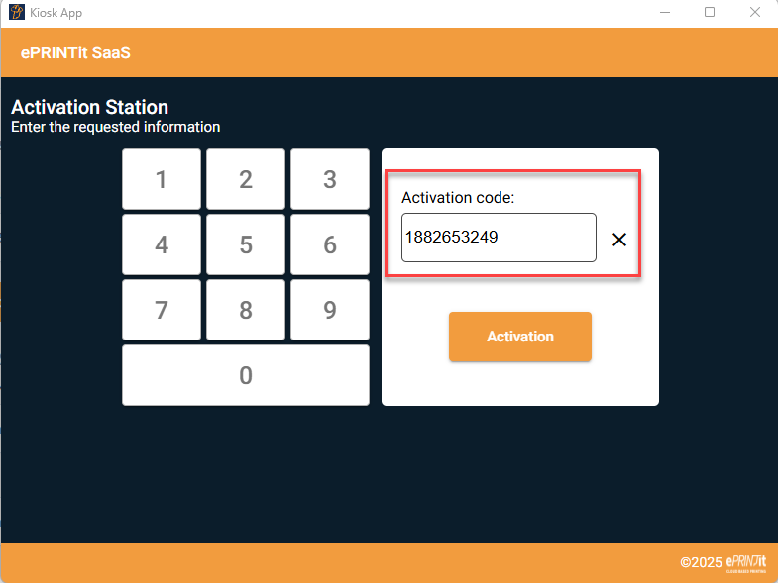This screenshot has height=583, width=778.
Task: Clear the activation code with X icon
Action: tap(619, 240)
